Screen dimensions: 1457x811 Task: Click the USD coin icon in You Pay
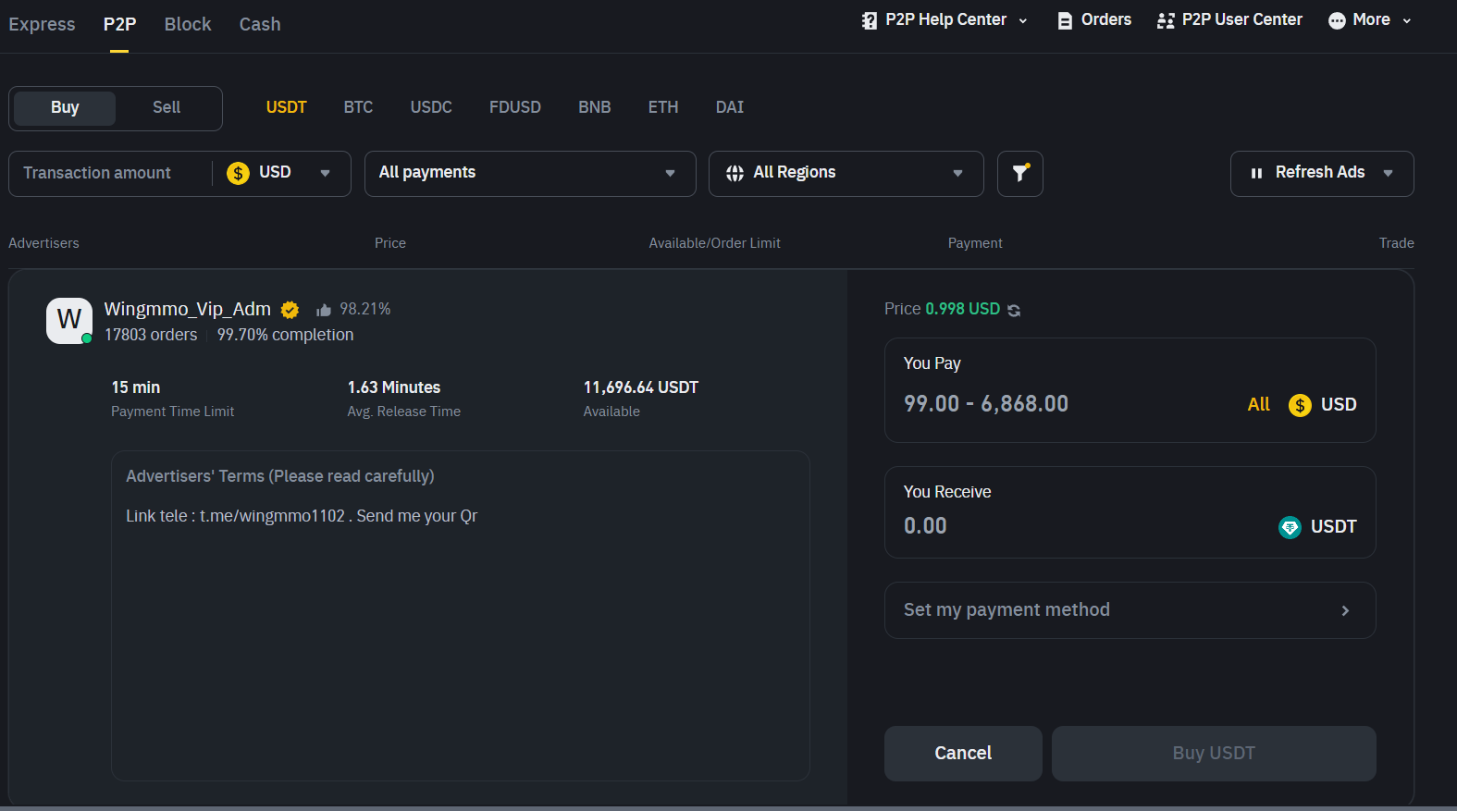(x=1300, y=405)
